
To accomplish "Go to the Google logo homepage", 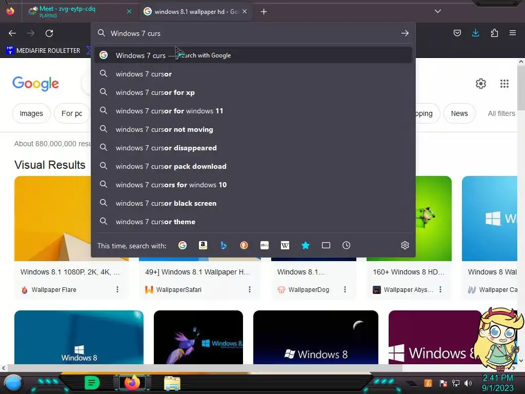I will coord(35,84).
